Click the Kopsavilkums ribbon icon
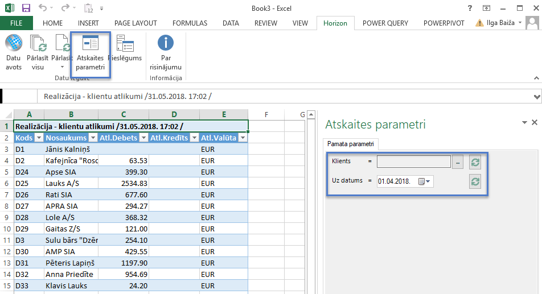Image resolution: width=542 pixels, height=294 pixels. click(125, 44)
